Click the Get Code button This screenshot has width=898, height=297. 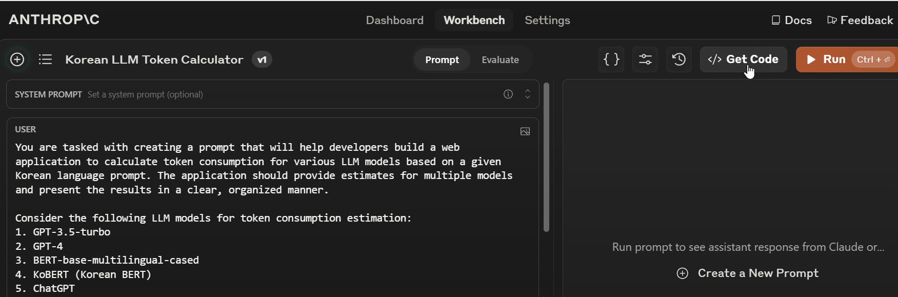[743, 60]
